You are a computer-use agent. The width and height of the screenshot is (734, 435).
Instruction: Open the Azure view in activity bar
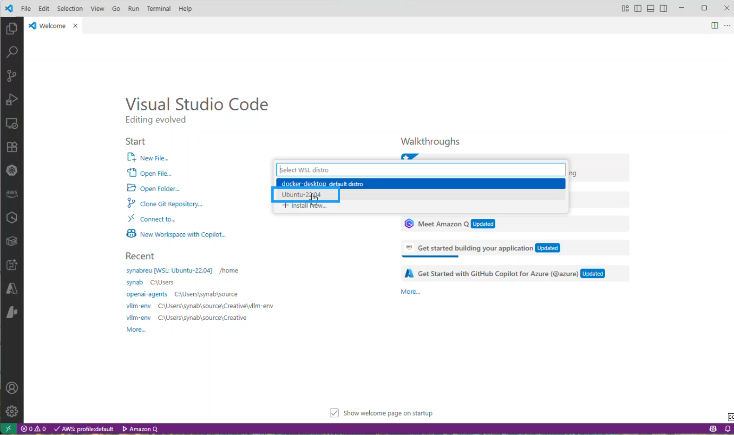pyautogui.click(x=12, y=289)
